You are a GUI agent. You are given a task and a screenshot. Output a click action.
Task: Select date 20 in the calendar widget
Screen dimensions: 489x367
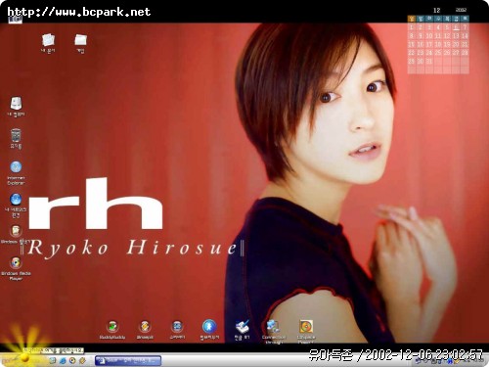pos(456,44)
